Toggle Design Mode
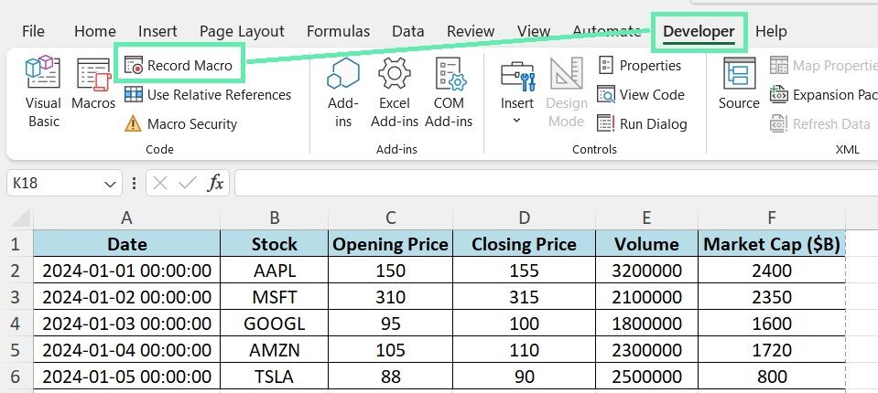This screenshot has width=878, height=393. point(566,92)
